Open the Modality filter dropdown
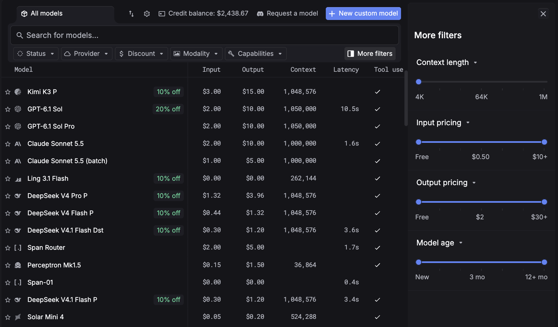This screenshot has width=558, height=327. [196, 53]
